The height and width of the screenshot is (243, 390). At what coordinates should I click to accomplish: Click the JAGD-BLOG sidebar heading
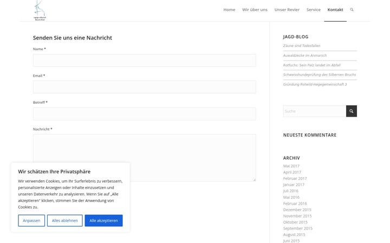(296, 37)
